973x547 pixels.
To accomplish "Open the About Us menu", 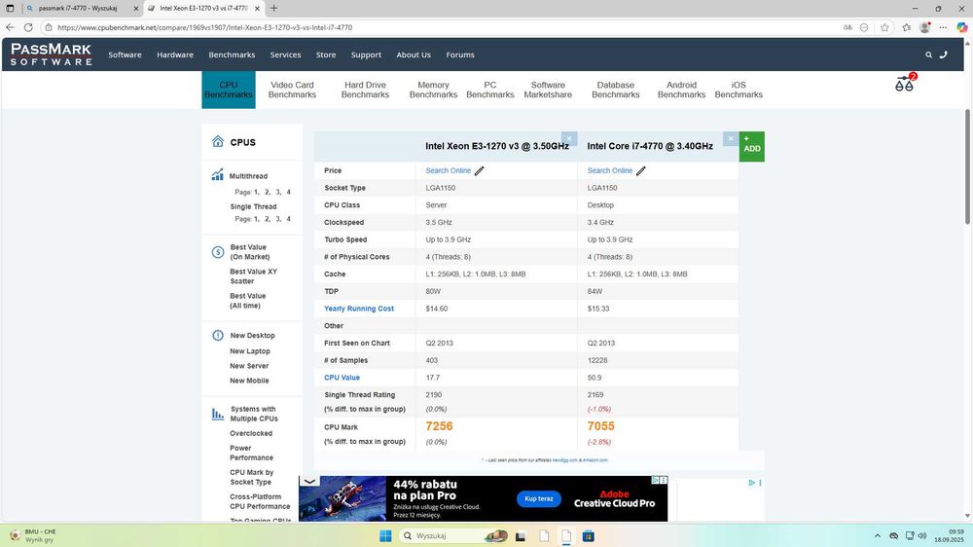I will 414,55.
